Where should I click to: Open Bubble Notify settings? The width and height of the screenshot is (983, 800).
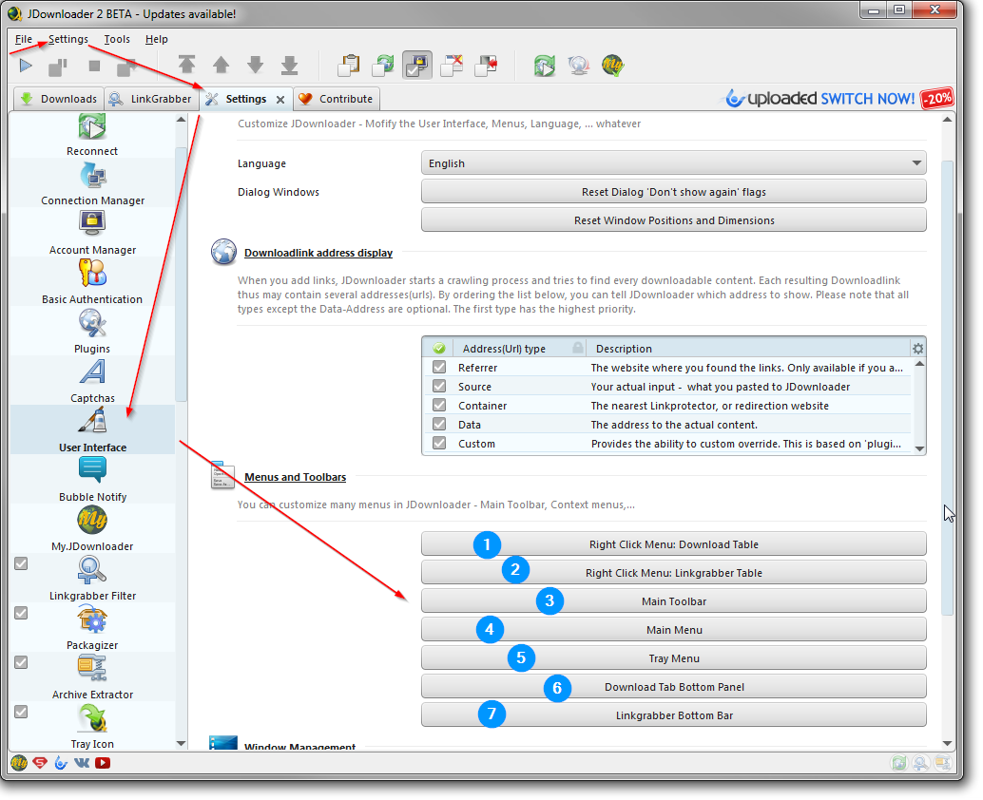point(92,480)
